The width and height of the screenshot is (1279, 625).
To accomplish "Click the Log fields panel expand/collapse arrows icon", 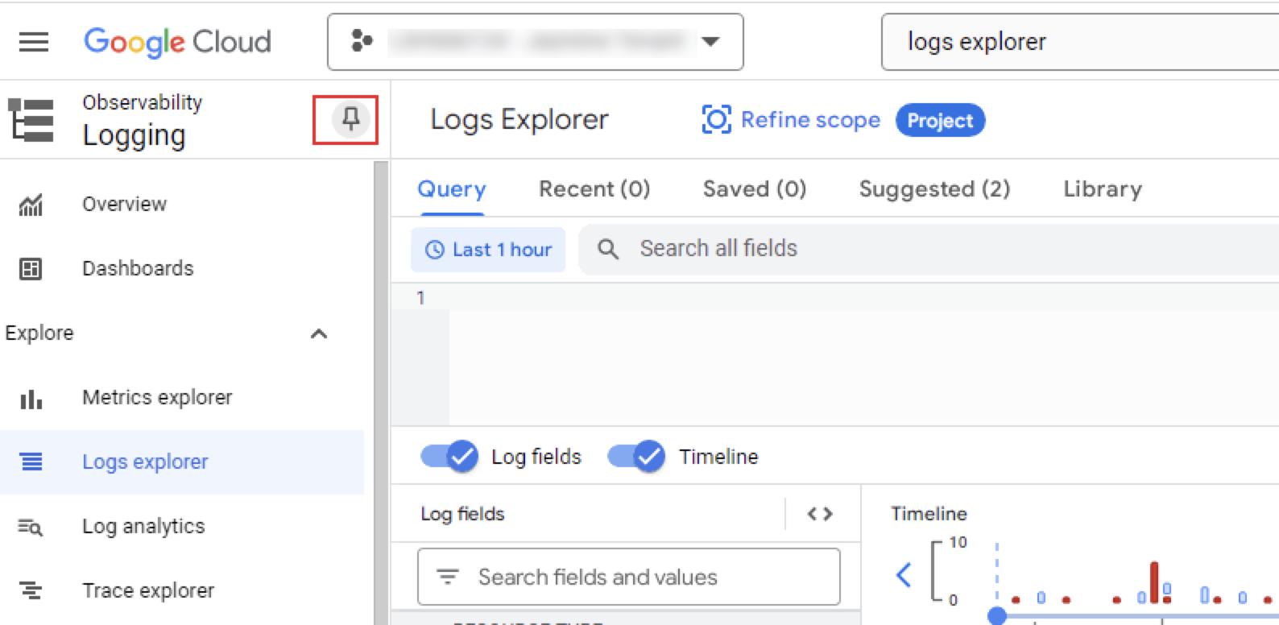I will pyautogui.click(x=820, y=514).
